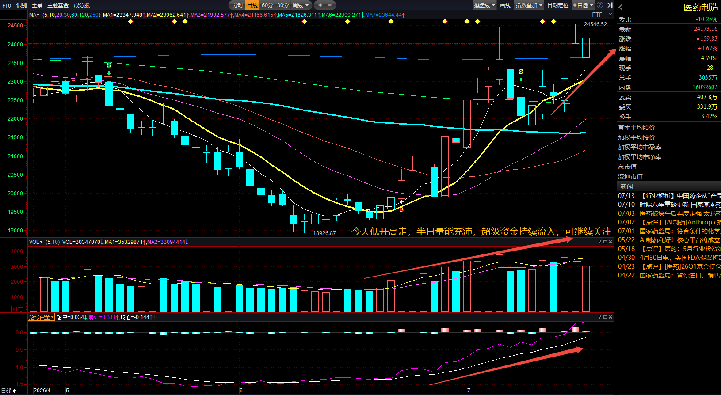
Task: Open help for VOL indicator panel
Action: pyautogui.click(x=600, y=242)
